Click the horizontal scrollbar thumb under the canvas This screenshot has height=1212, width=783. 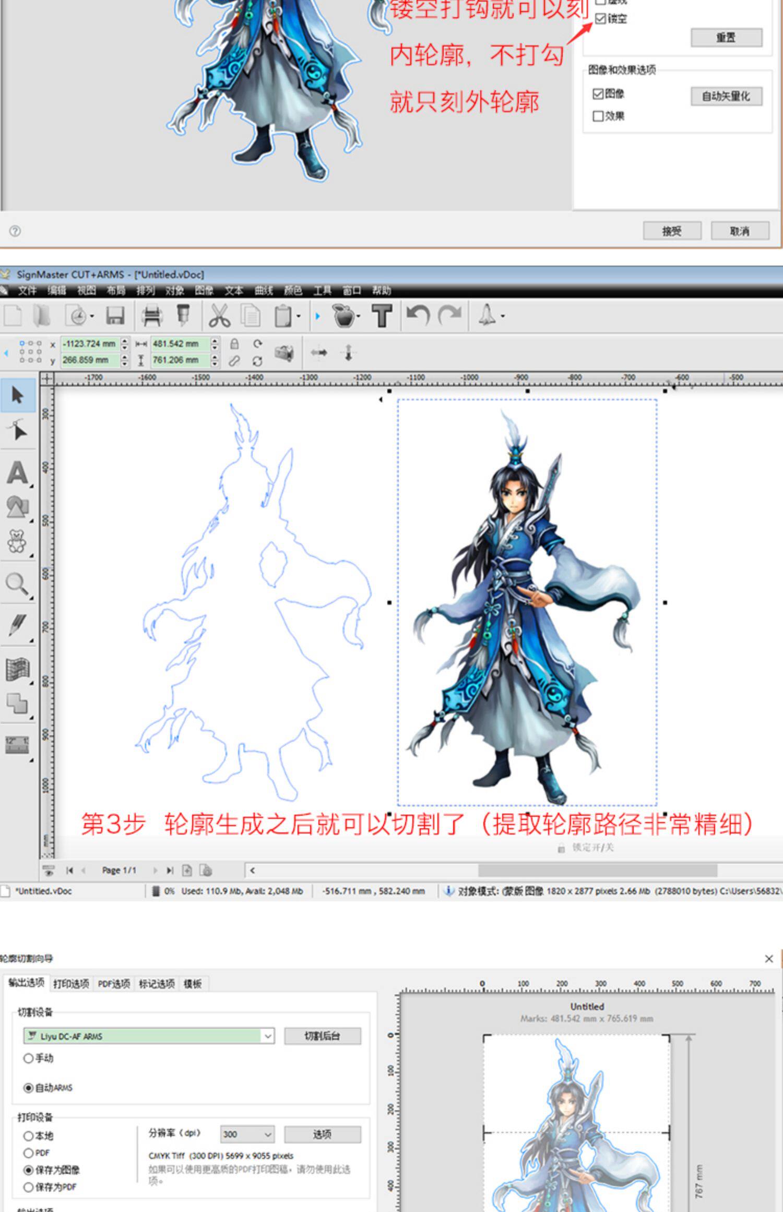(598, 870)
